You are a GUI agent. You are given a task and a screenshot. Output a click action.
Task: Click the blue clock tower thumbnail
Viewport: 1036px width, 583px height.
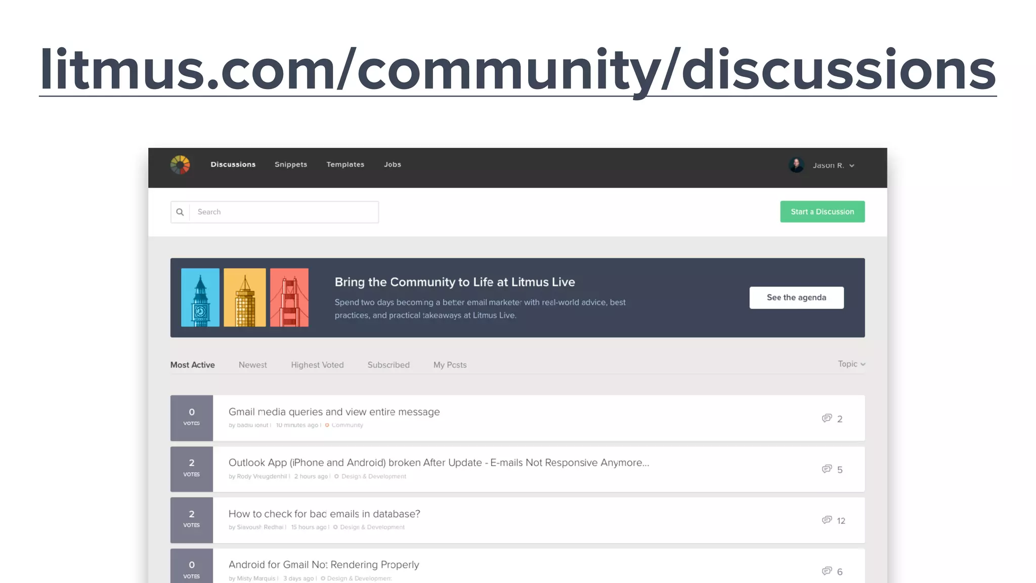pyautogui.click(x=200, y=298)
